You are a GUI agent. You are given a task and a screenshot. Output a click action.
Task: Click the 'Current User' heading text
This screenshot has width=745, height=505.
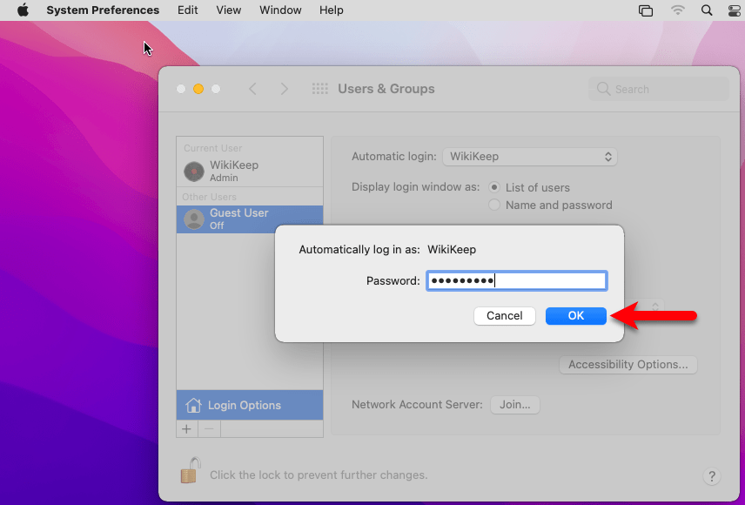point(213,148)
